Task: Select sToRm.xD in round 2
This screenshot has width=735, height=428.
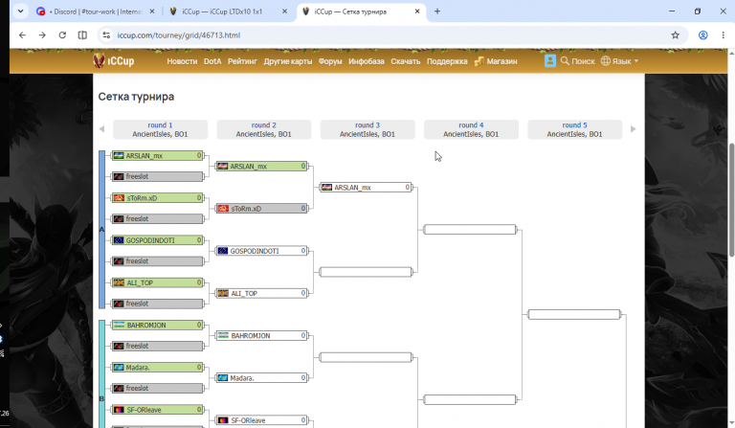Action: (x=261, y=209)
